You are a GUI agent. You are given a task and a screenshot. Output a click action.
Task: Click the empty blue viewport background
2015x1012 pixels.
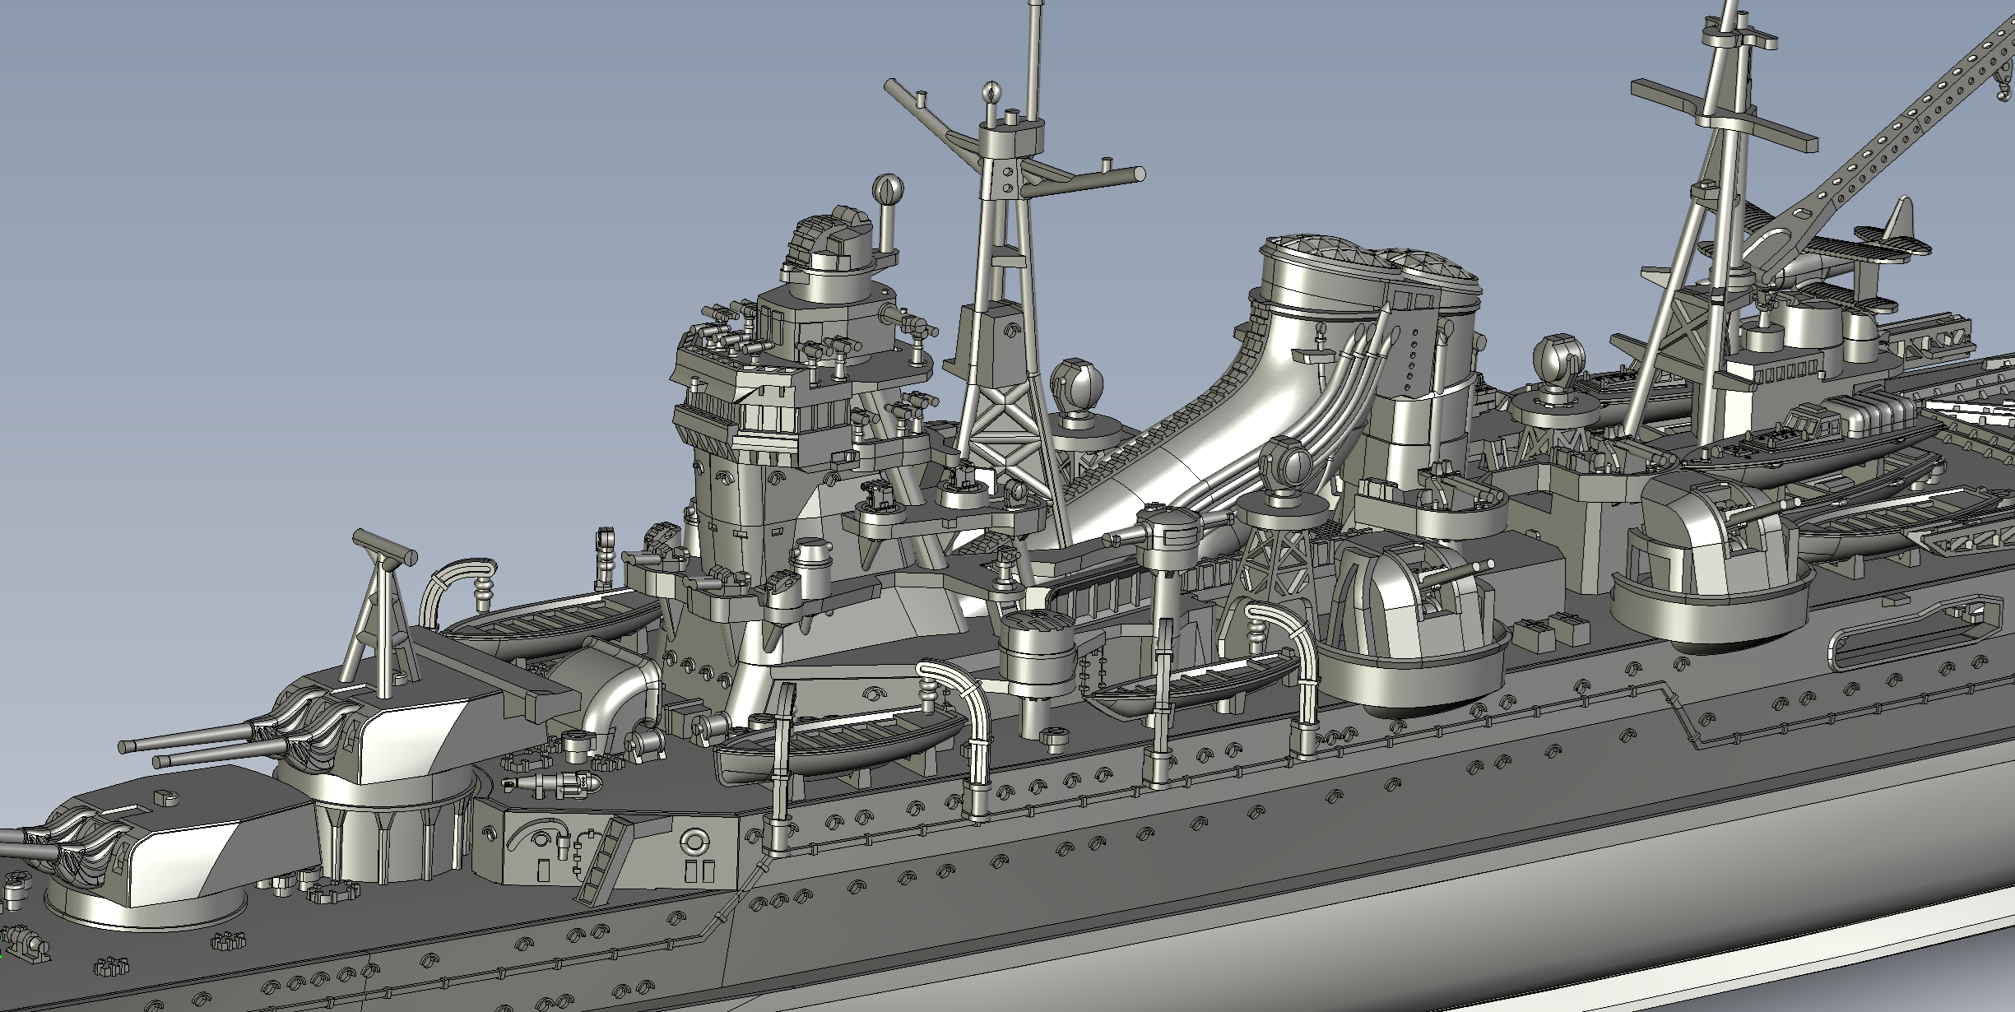(x=329, y=247)
